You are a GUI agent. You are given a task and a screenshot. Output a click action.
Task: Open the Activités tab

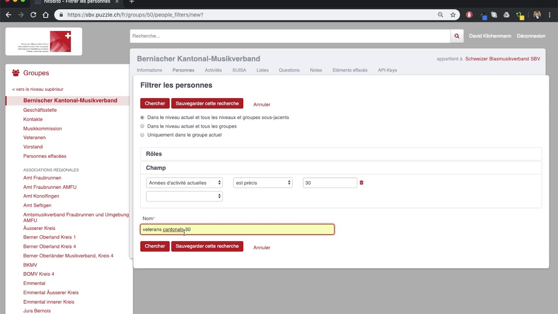pyautogui.click(x=213, y=70)
